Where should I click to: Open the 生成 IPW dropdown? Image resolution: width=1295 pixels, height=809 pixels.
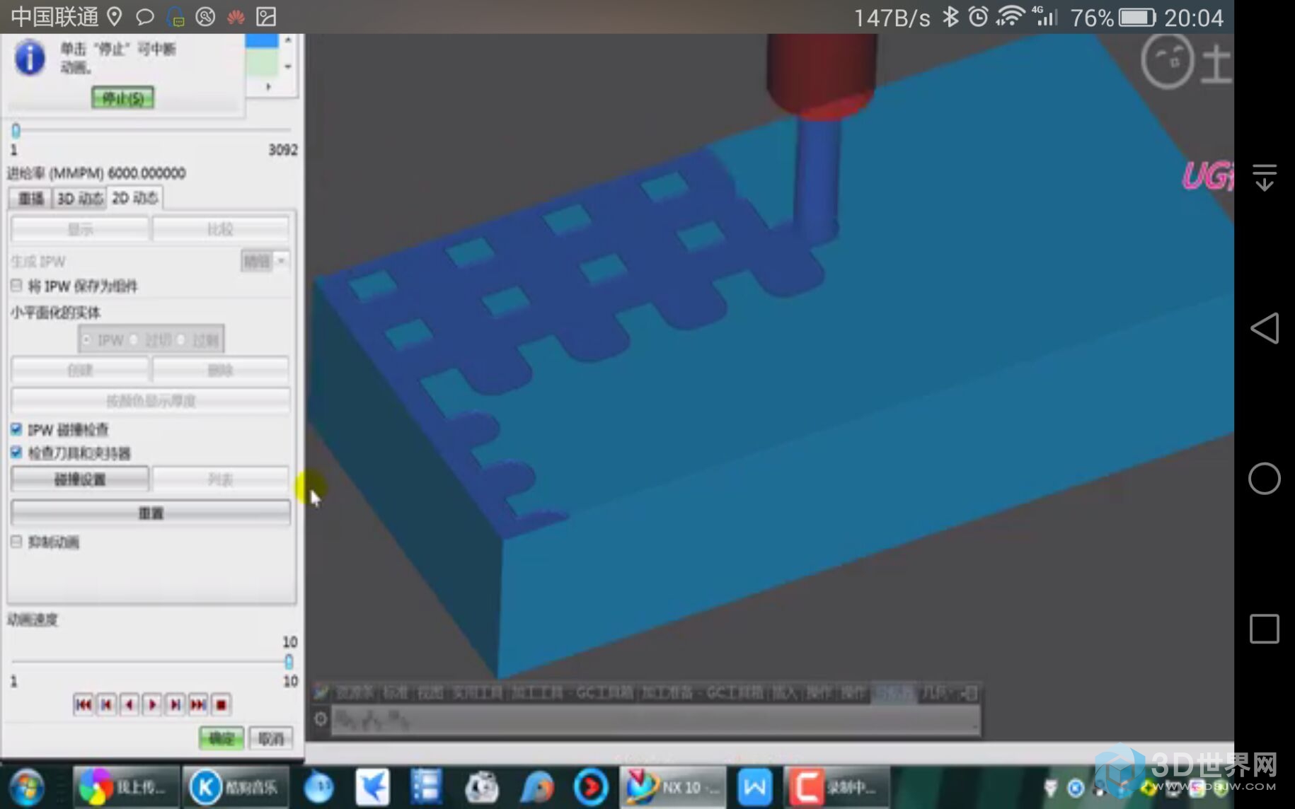(265, 262)
